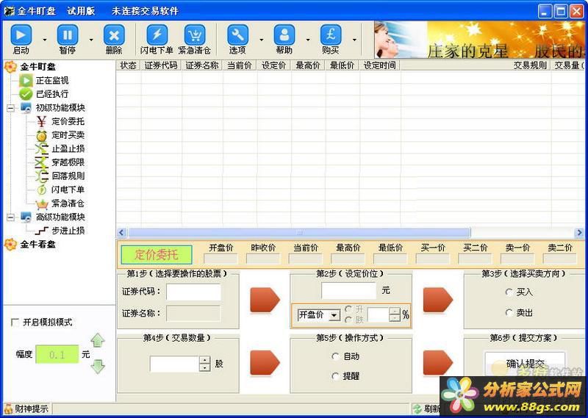Open the 选项 wrench options icon
588x418 pixels.
(237, 35)
